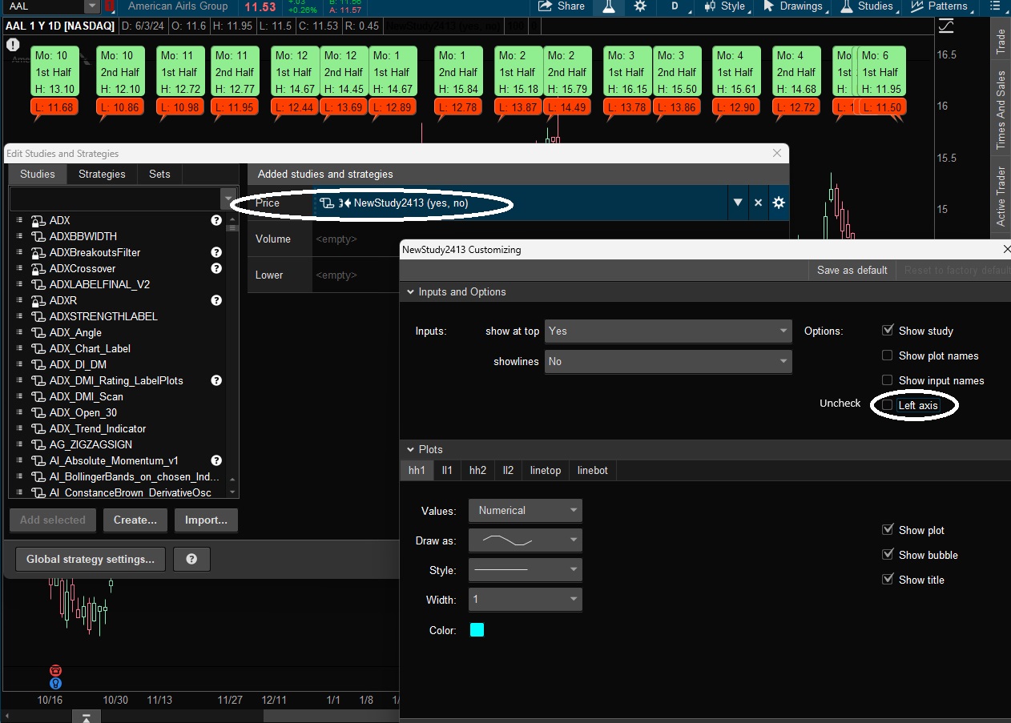1011x723 pixels.
Task: Open the Width dropdown
Action: click(526, 600)
